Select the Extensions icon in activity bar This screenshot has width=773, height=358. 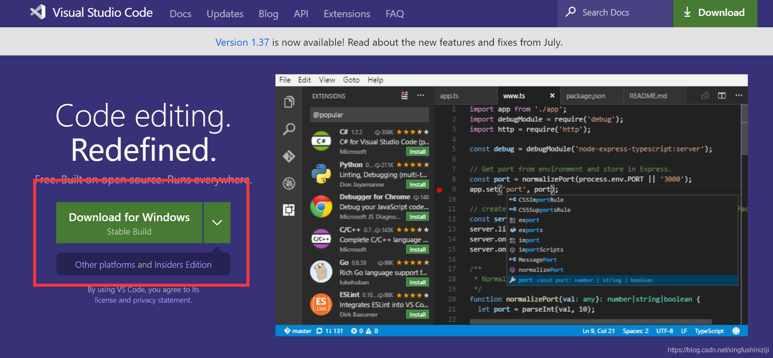pyautogui.click(x=289, y=210)
